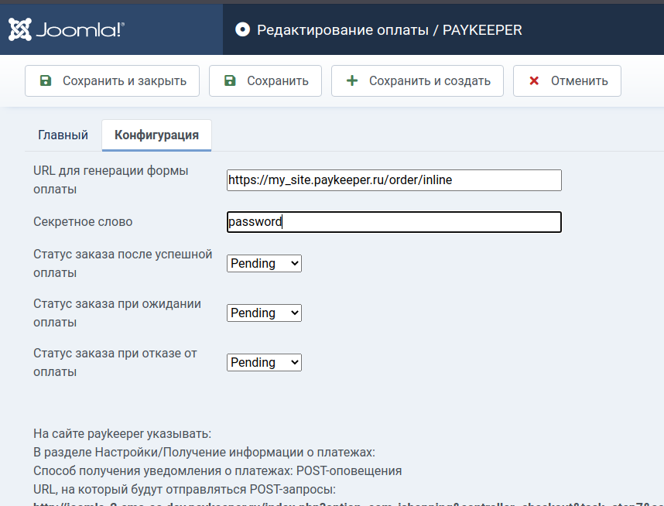Click green plus icon on Сохранить и создать
This screenshot has width=664, height=506.
(x=352, y=80)
